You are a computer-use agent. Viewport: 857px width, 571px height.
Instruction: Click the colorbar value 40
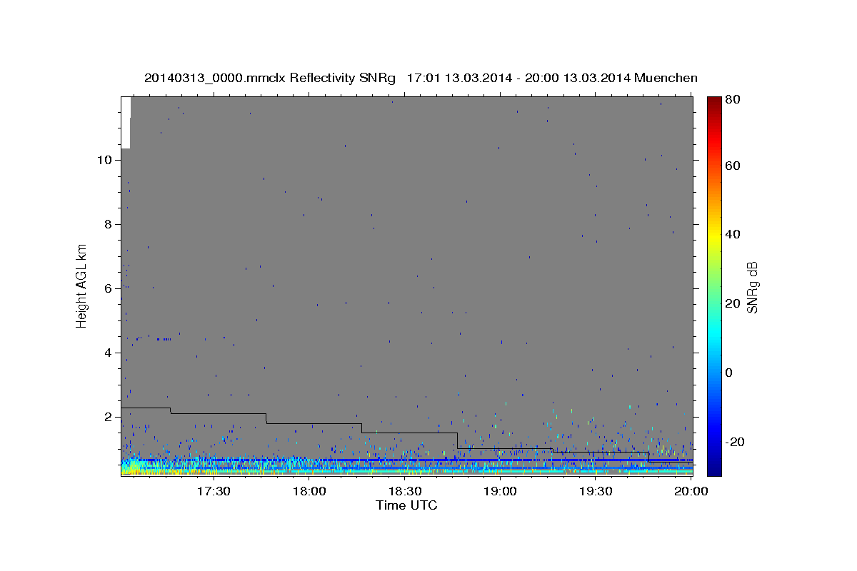(x=733, y=234)
